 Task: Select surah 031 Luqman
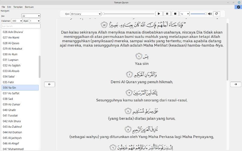[20, 60]
